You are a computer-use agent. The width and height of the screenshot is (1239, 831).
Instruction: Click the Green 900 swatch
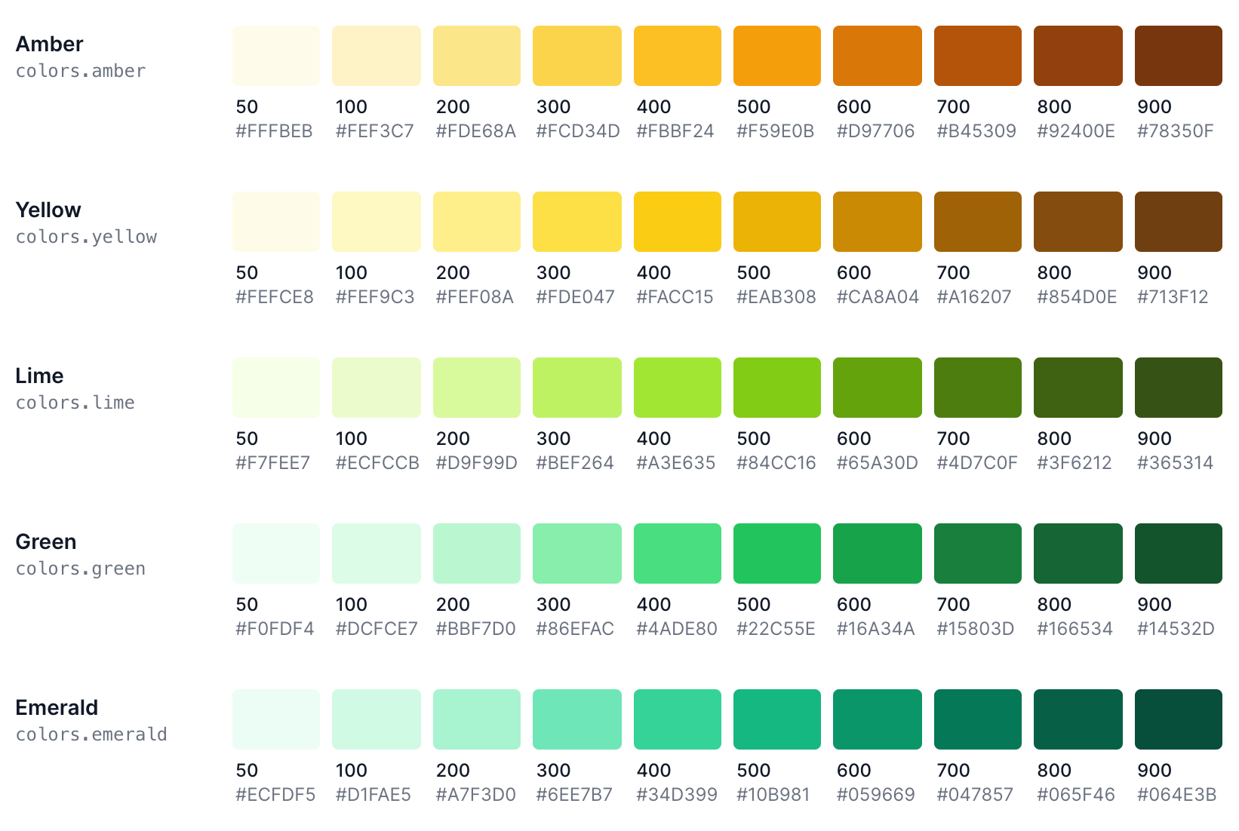pyautogui.click(x=1179, y=553)
